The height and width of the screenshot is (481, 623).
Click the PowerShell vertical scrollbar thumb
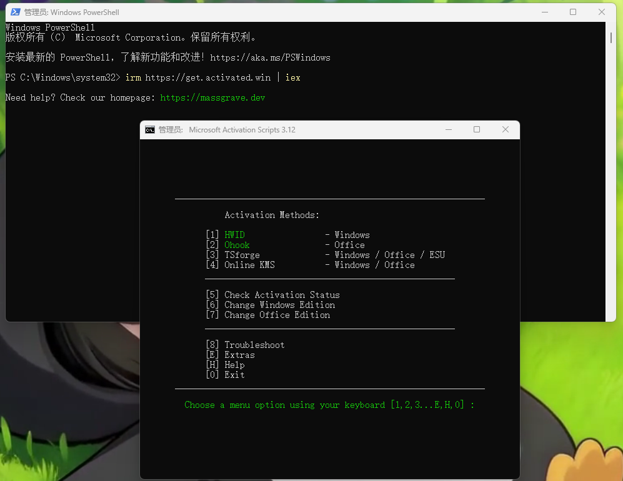click(x=611, y=37)
